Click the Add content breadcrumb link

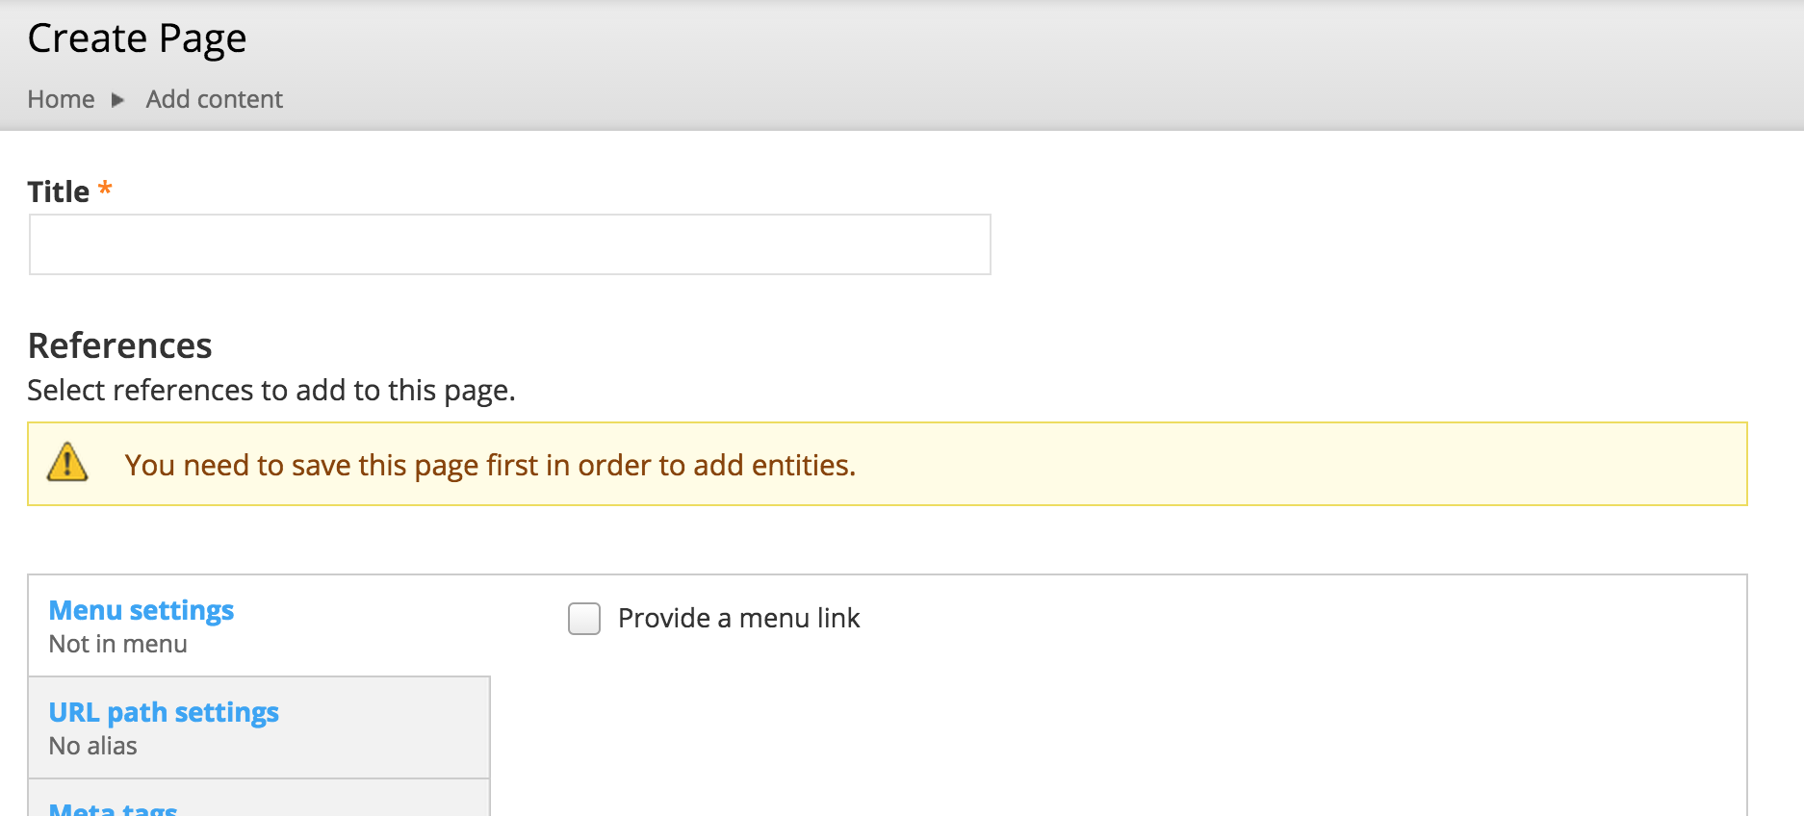[214, 99]
